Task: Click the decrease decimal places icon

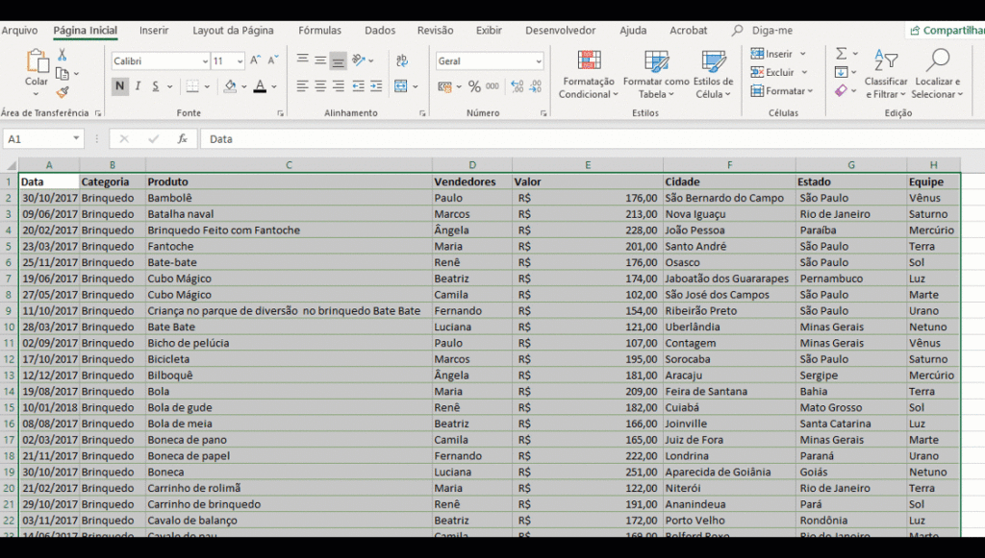Action: point(535,86)
